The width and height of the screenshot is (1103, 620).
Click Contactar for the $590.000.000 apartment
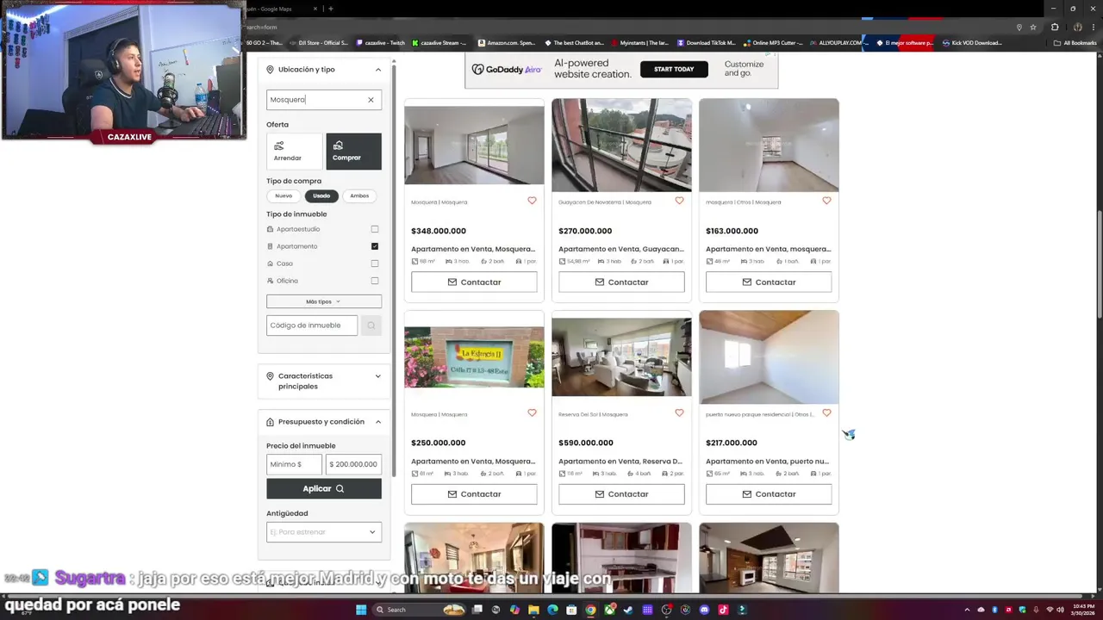pos(621,494)
